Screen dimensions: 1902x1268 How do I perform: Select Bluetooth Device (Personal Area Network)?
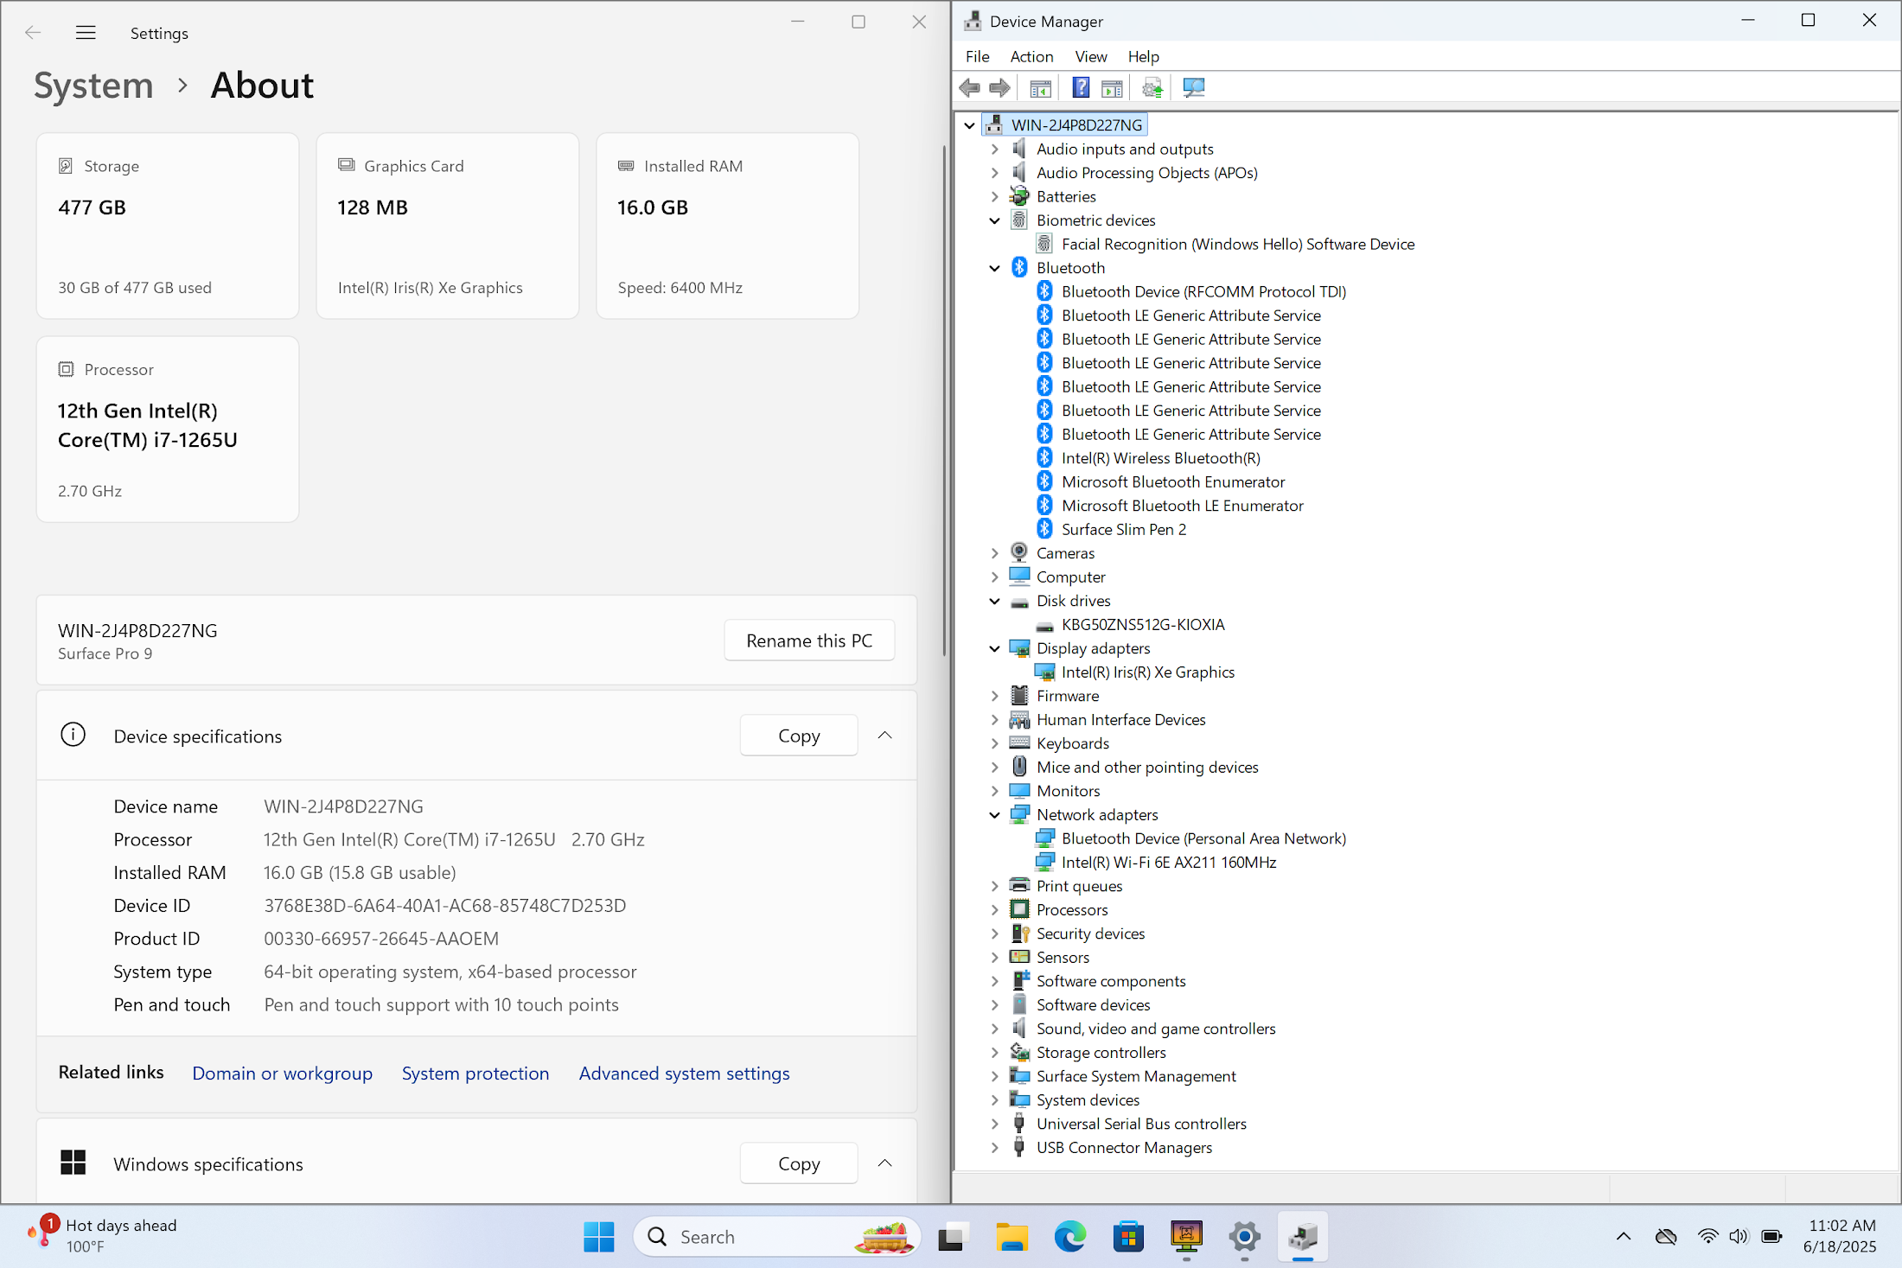pos(1203,838)
